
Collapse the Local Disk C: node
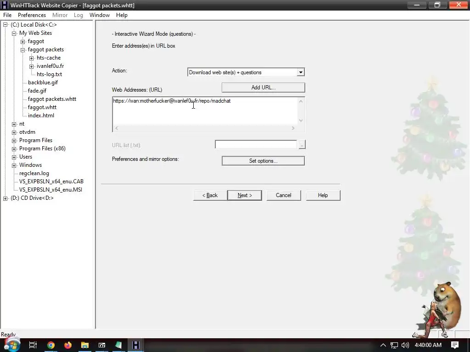tap(6, 25)
